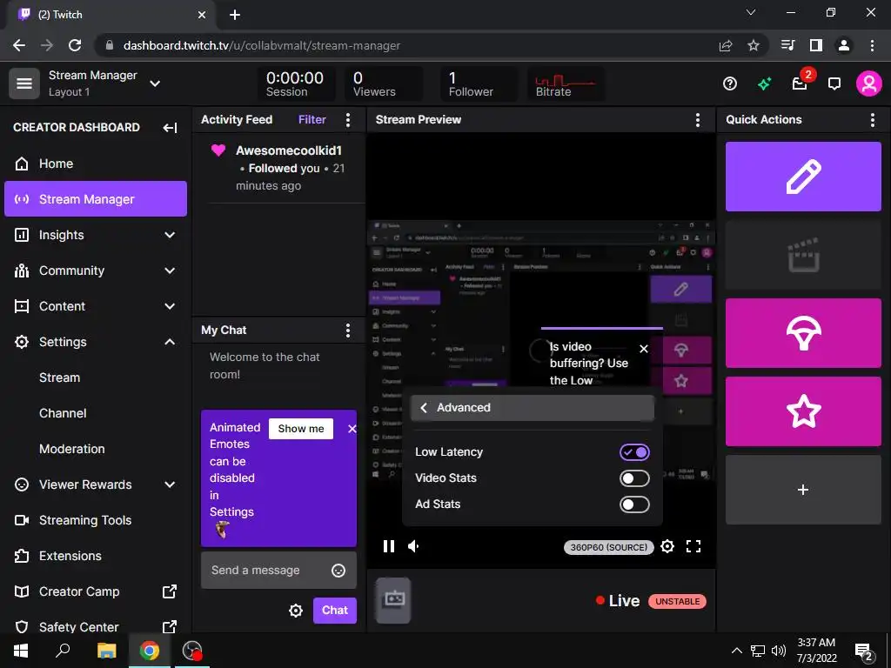891x668 pixels.
Task: Open the Help question mark icon
Action: click(730, 84)
